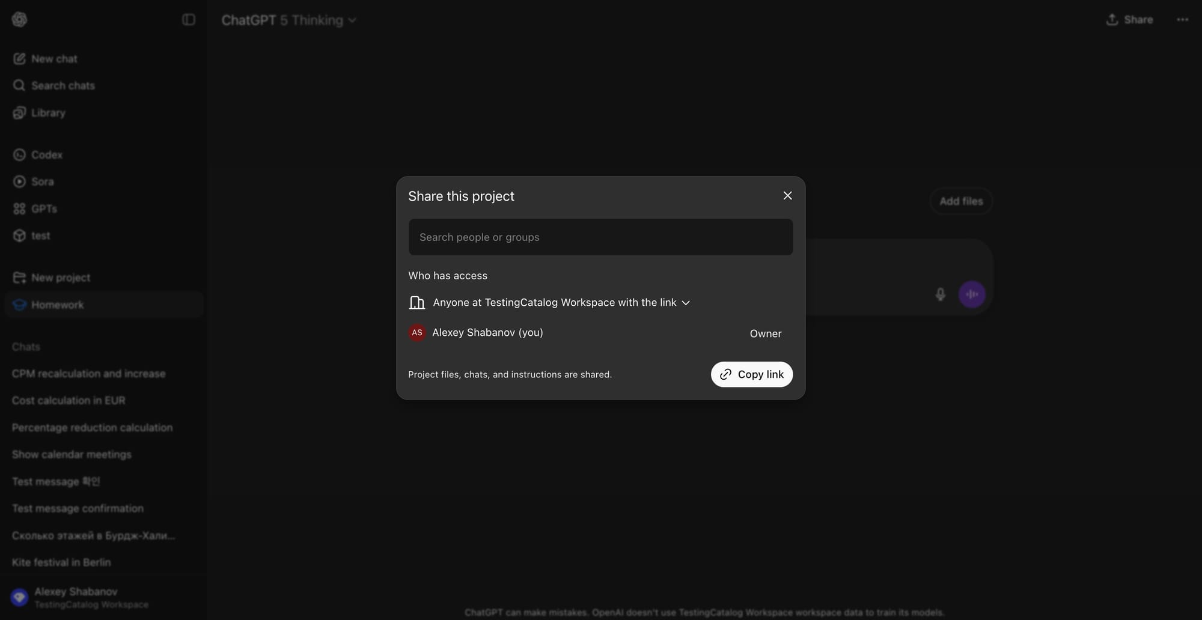Activate the dictation microphone icon
The image size is (1202, 620).
coord(940,294)
